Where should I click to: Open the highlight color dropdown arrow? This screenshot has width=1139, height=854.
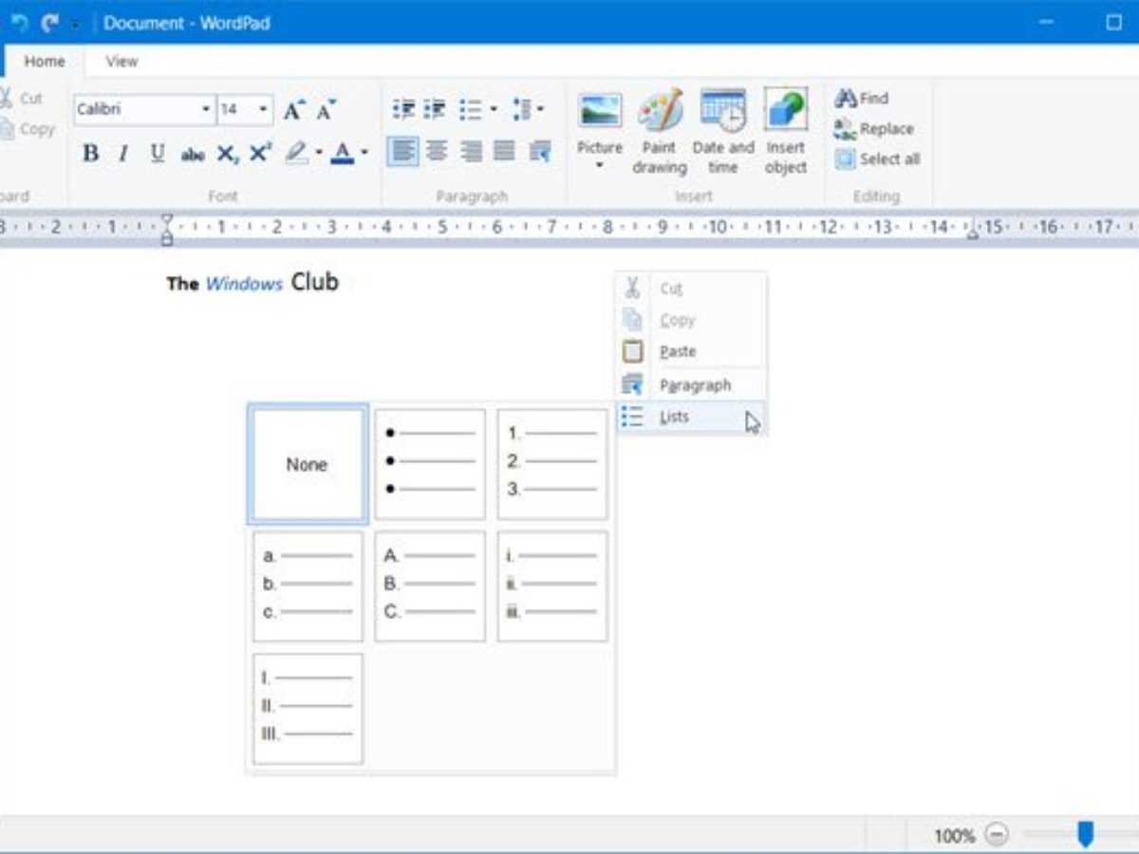click(318, 153)
